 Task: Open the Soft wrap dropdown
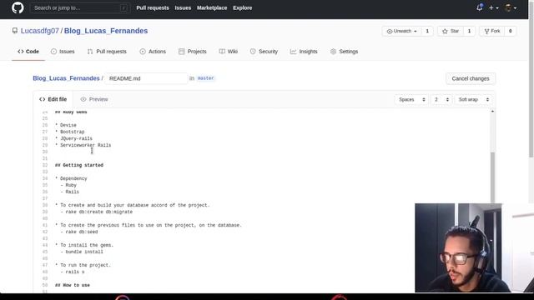(473, 100)
